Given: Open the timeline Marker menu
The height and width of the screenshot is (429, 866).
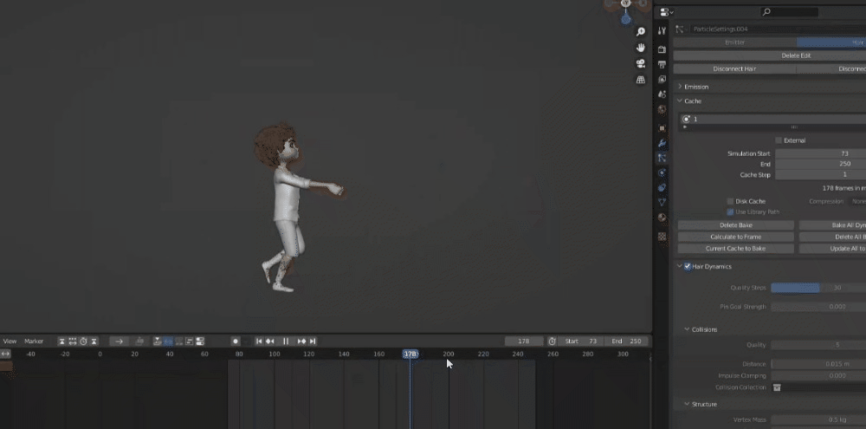Looking at the screenshot, I should (x=34, y=341).
